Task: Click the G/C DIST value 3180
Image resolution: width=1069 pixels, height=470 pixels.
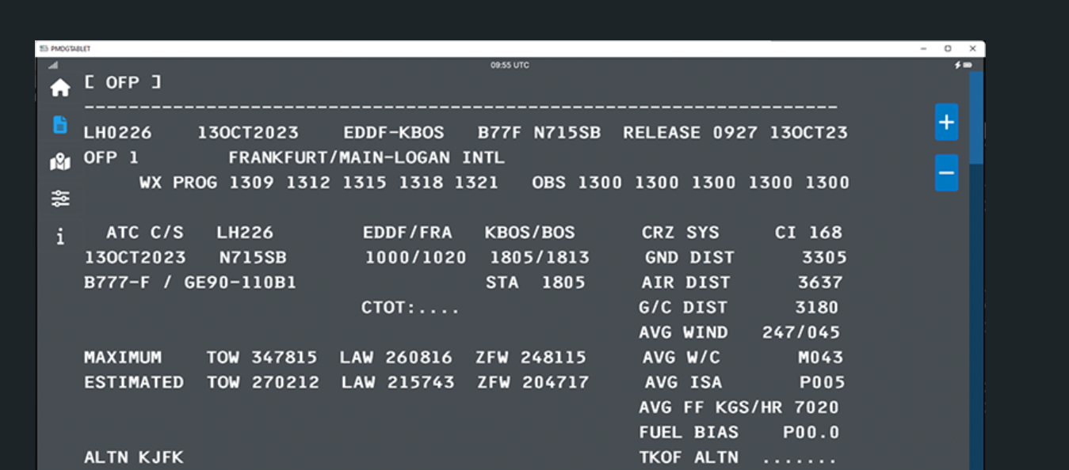Action: [x=817, y=308]
